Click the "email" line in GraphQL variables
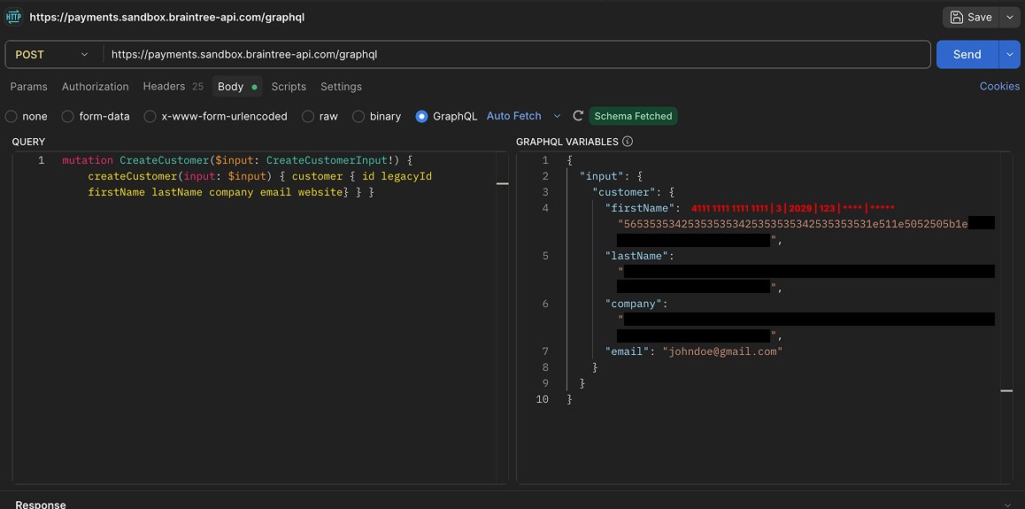1025x509 pixels. tap(694, 351)
